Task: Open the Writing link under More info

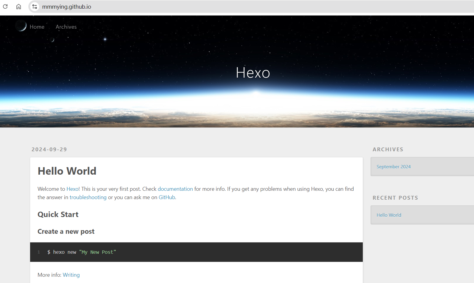Action: coord(71,275)
